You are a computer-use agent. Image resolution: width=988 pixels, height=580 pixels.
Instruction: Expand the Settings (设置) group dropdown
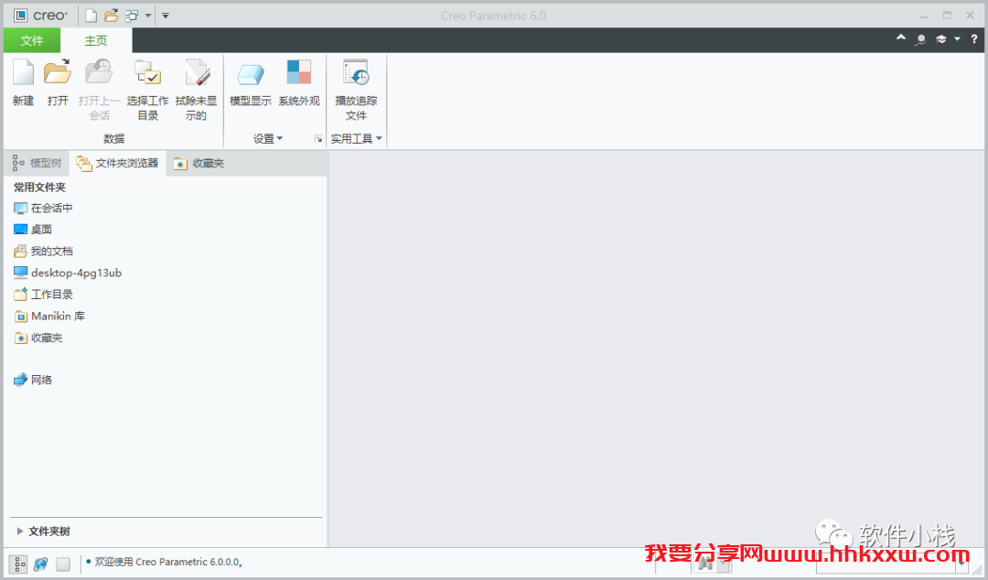[268, 139]
